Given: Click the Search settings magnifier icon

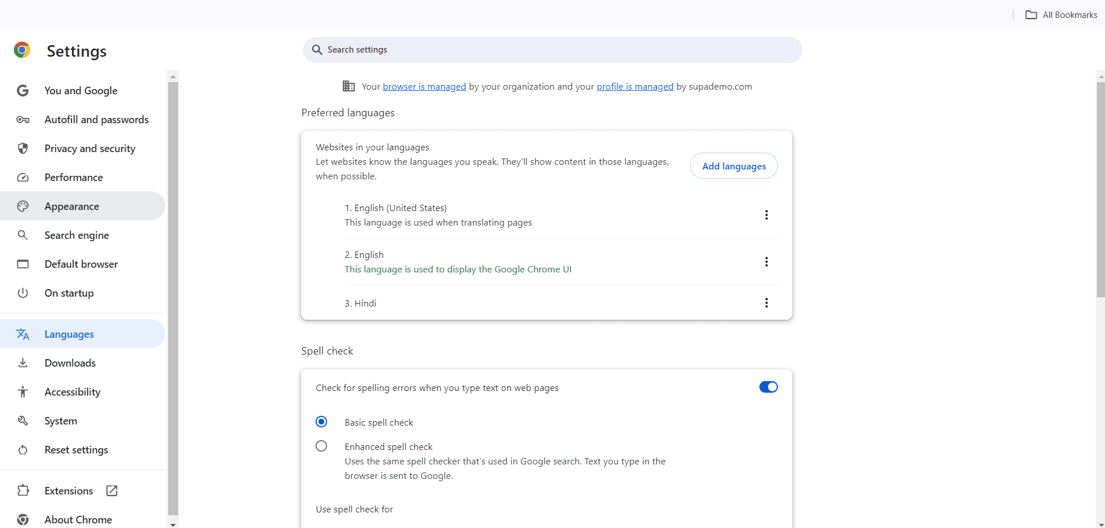Looking at the screenshot, I should [317, 50].
